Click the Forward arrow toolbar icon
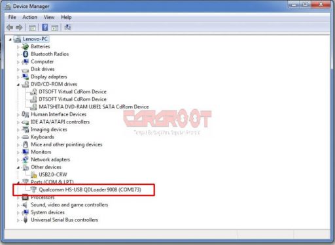335x245 pixels. point(19,27)
